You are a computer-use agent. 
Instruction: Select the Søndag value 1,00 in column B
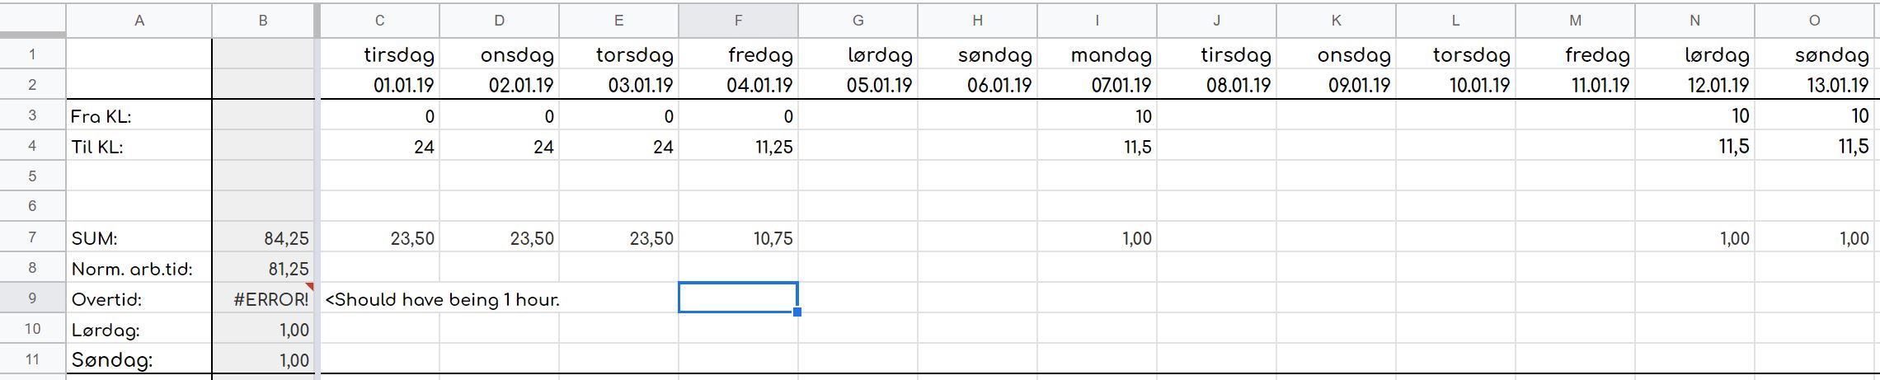tap(263, 360)
